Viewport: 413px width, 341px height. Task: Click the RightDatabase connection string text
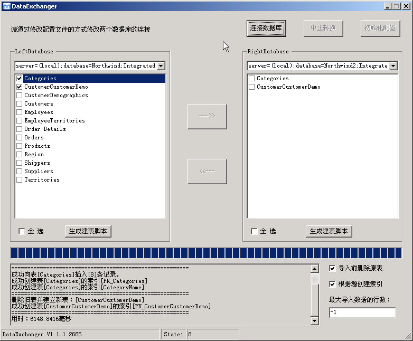pos(318,65)
